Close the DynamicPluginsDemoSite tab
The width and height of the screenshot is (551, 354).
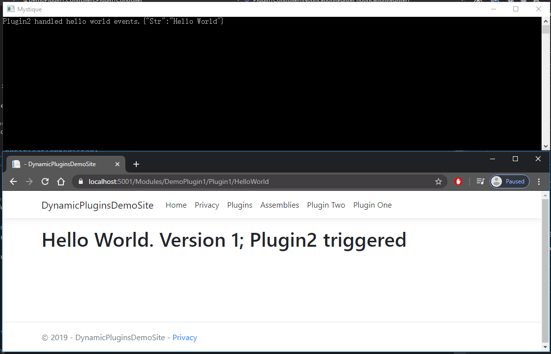click(117, 164)
